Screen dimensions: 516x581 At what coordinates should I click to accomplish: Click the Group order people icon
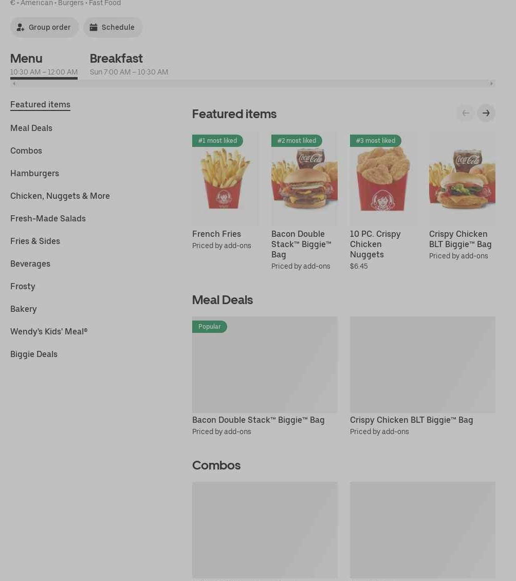(21, 27)
